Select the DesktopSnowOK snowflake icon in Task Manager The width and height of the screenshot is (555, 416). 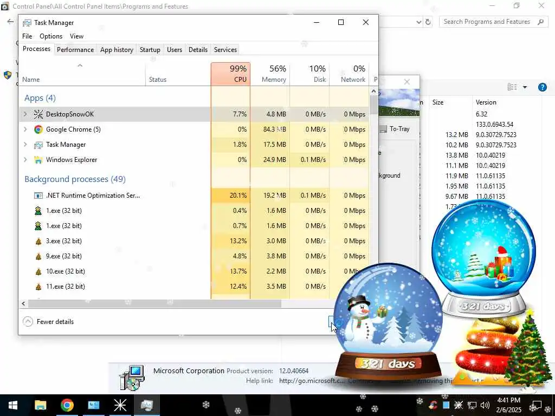(x=38, y=114)
